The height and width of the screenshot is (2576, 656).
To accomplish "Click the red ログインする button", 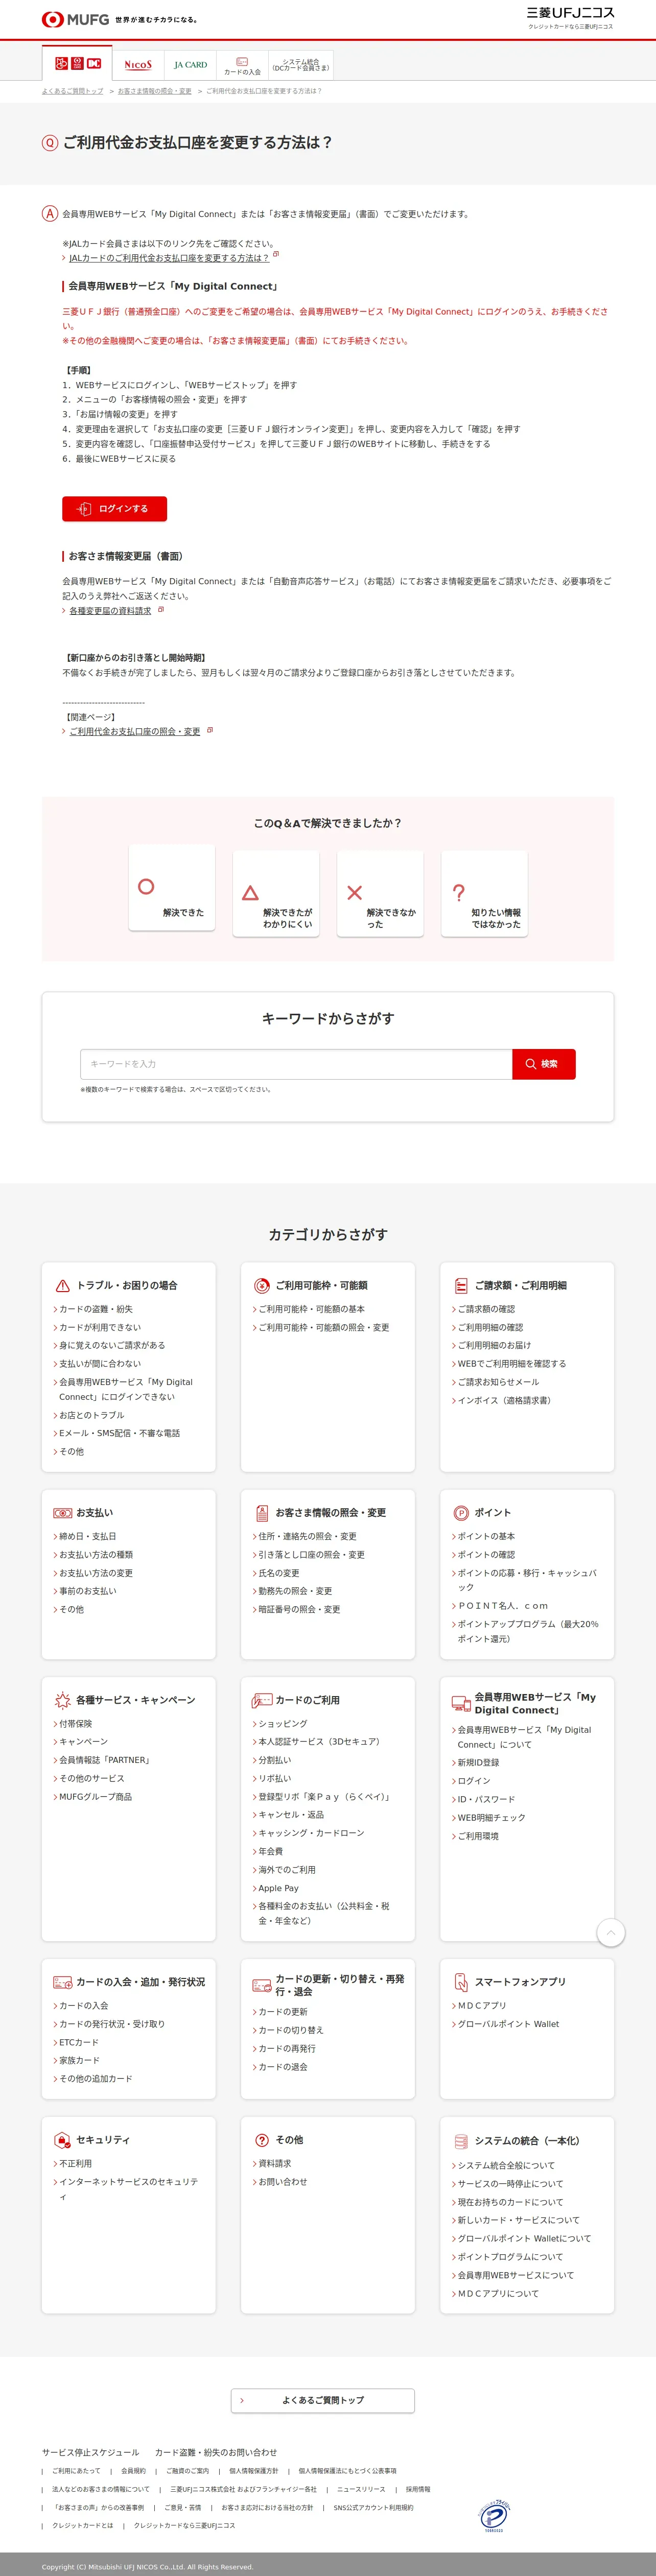I will 114,509.
